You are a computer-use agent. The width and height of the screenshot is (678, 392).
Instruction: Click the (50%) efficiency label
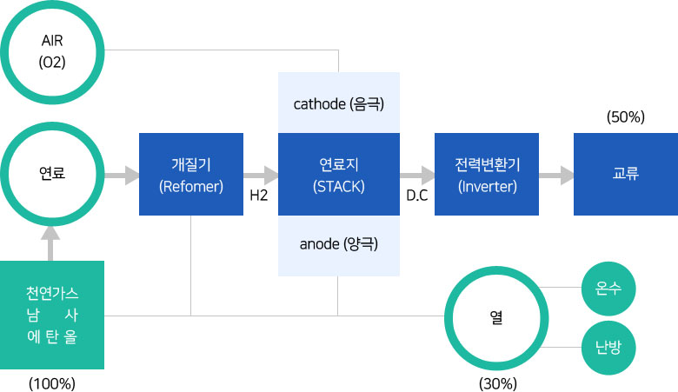pyautogui.click(x=626, y=116)
